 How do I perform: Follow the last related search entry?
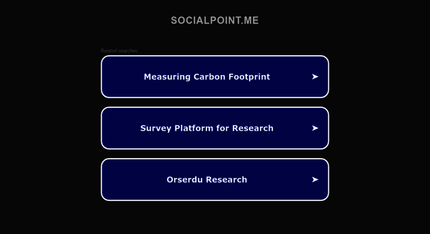coord(215,179)
